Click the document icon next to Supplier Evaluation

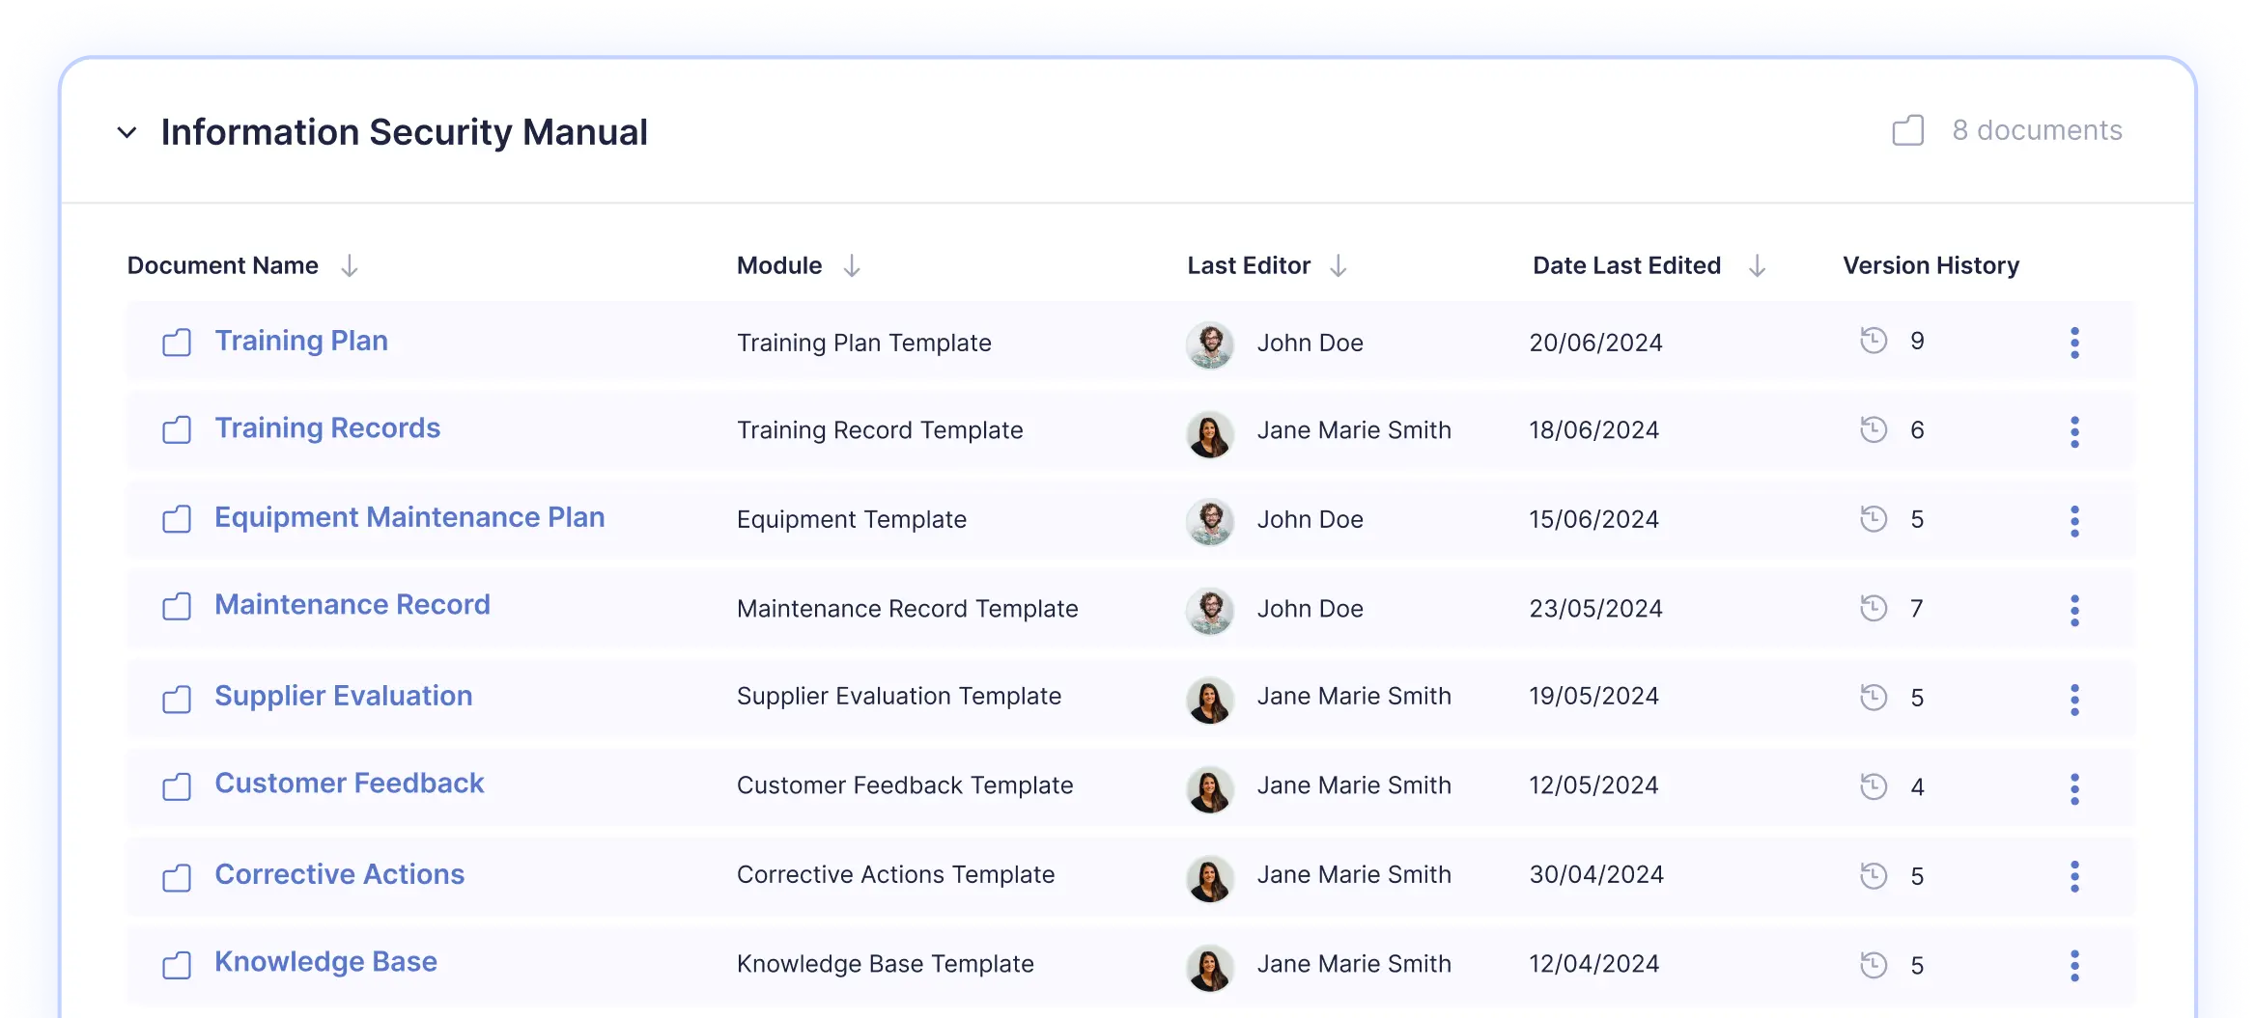click(x=177, y=699)
